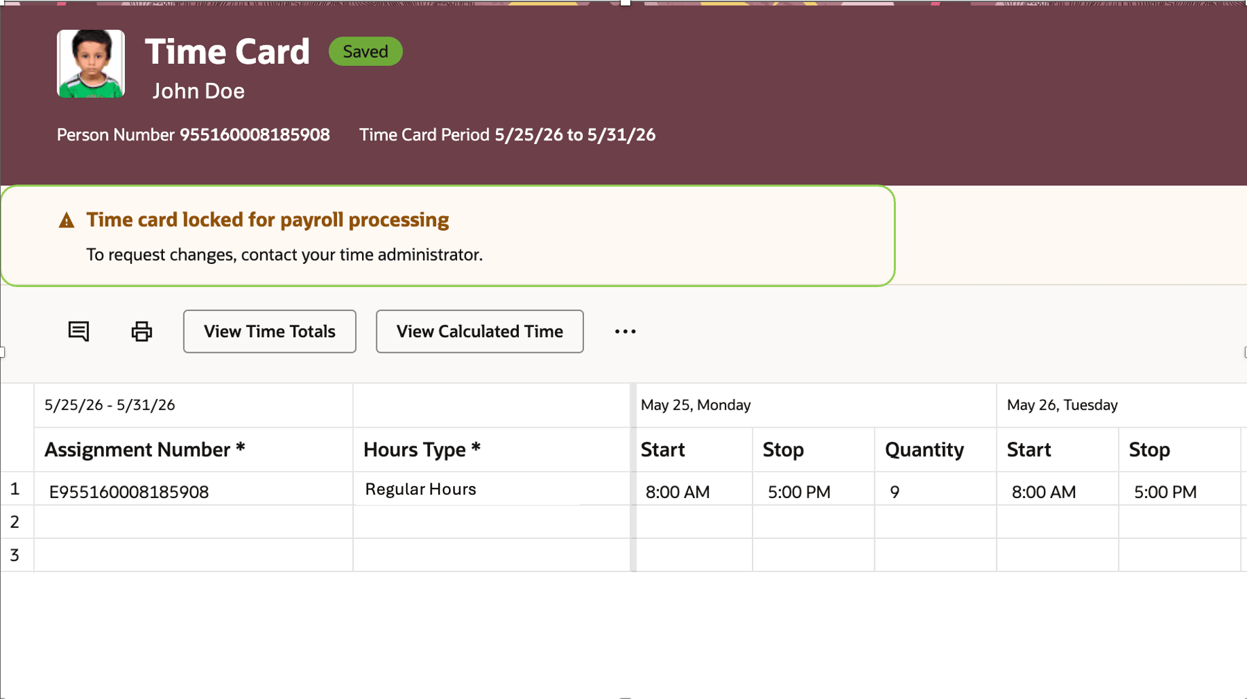Viewport: 1247px width, 699px height.
Task: Click Monday Stop column header
Action: tap(814, 449)
